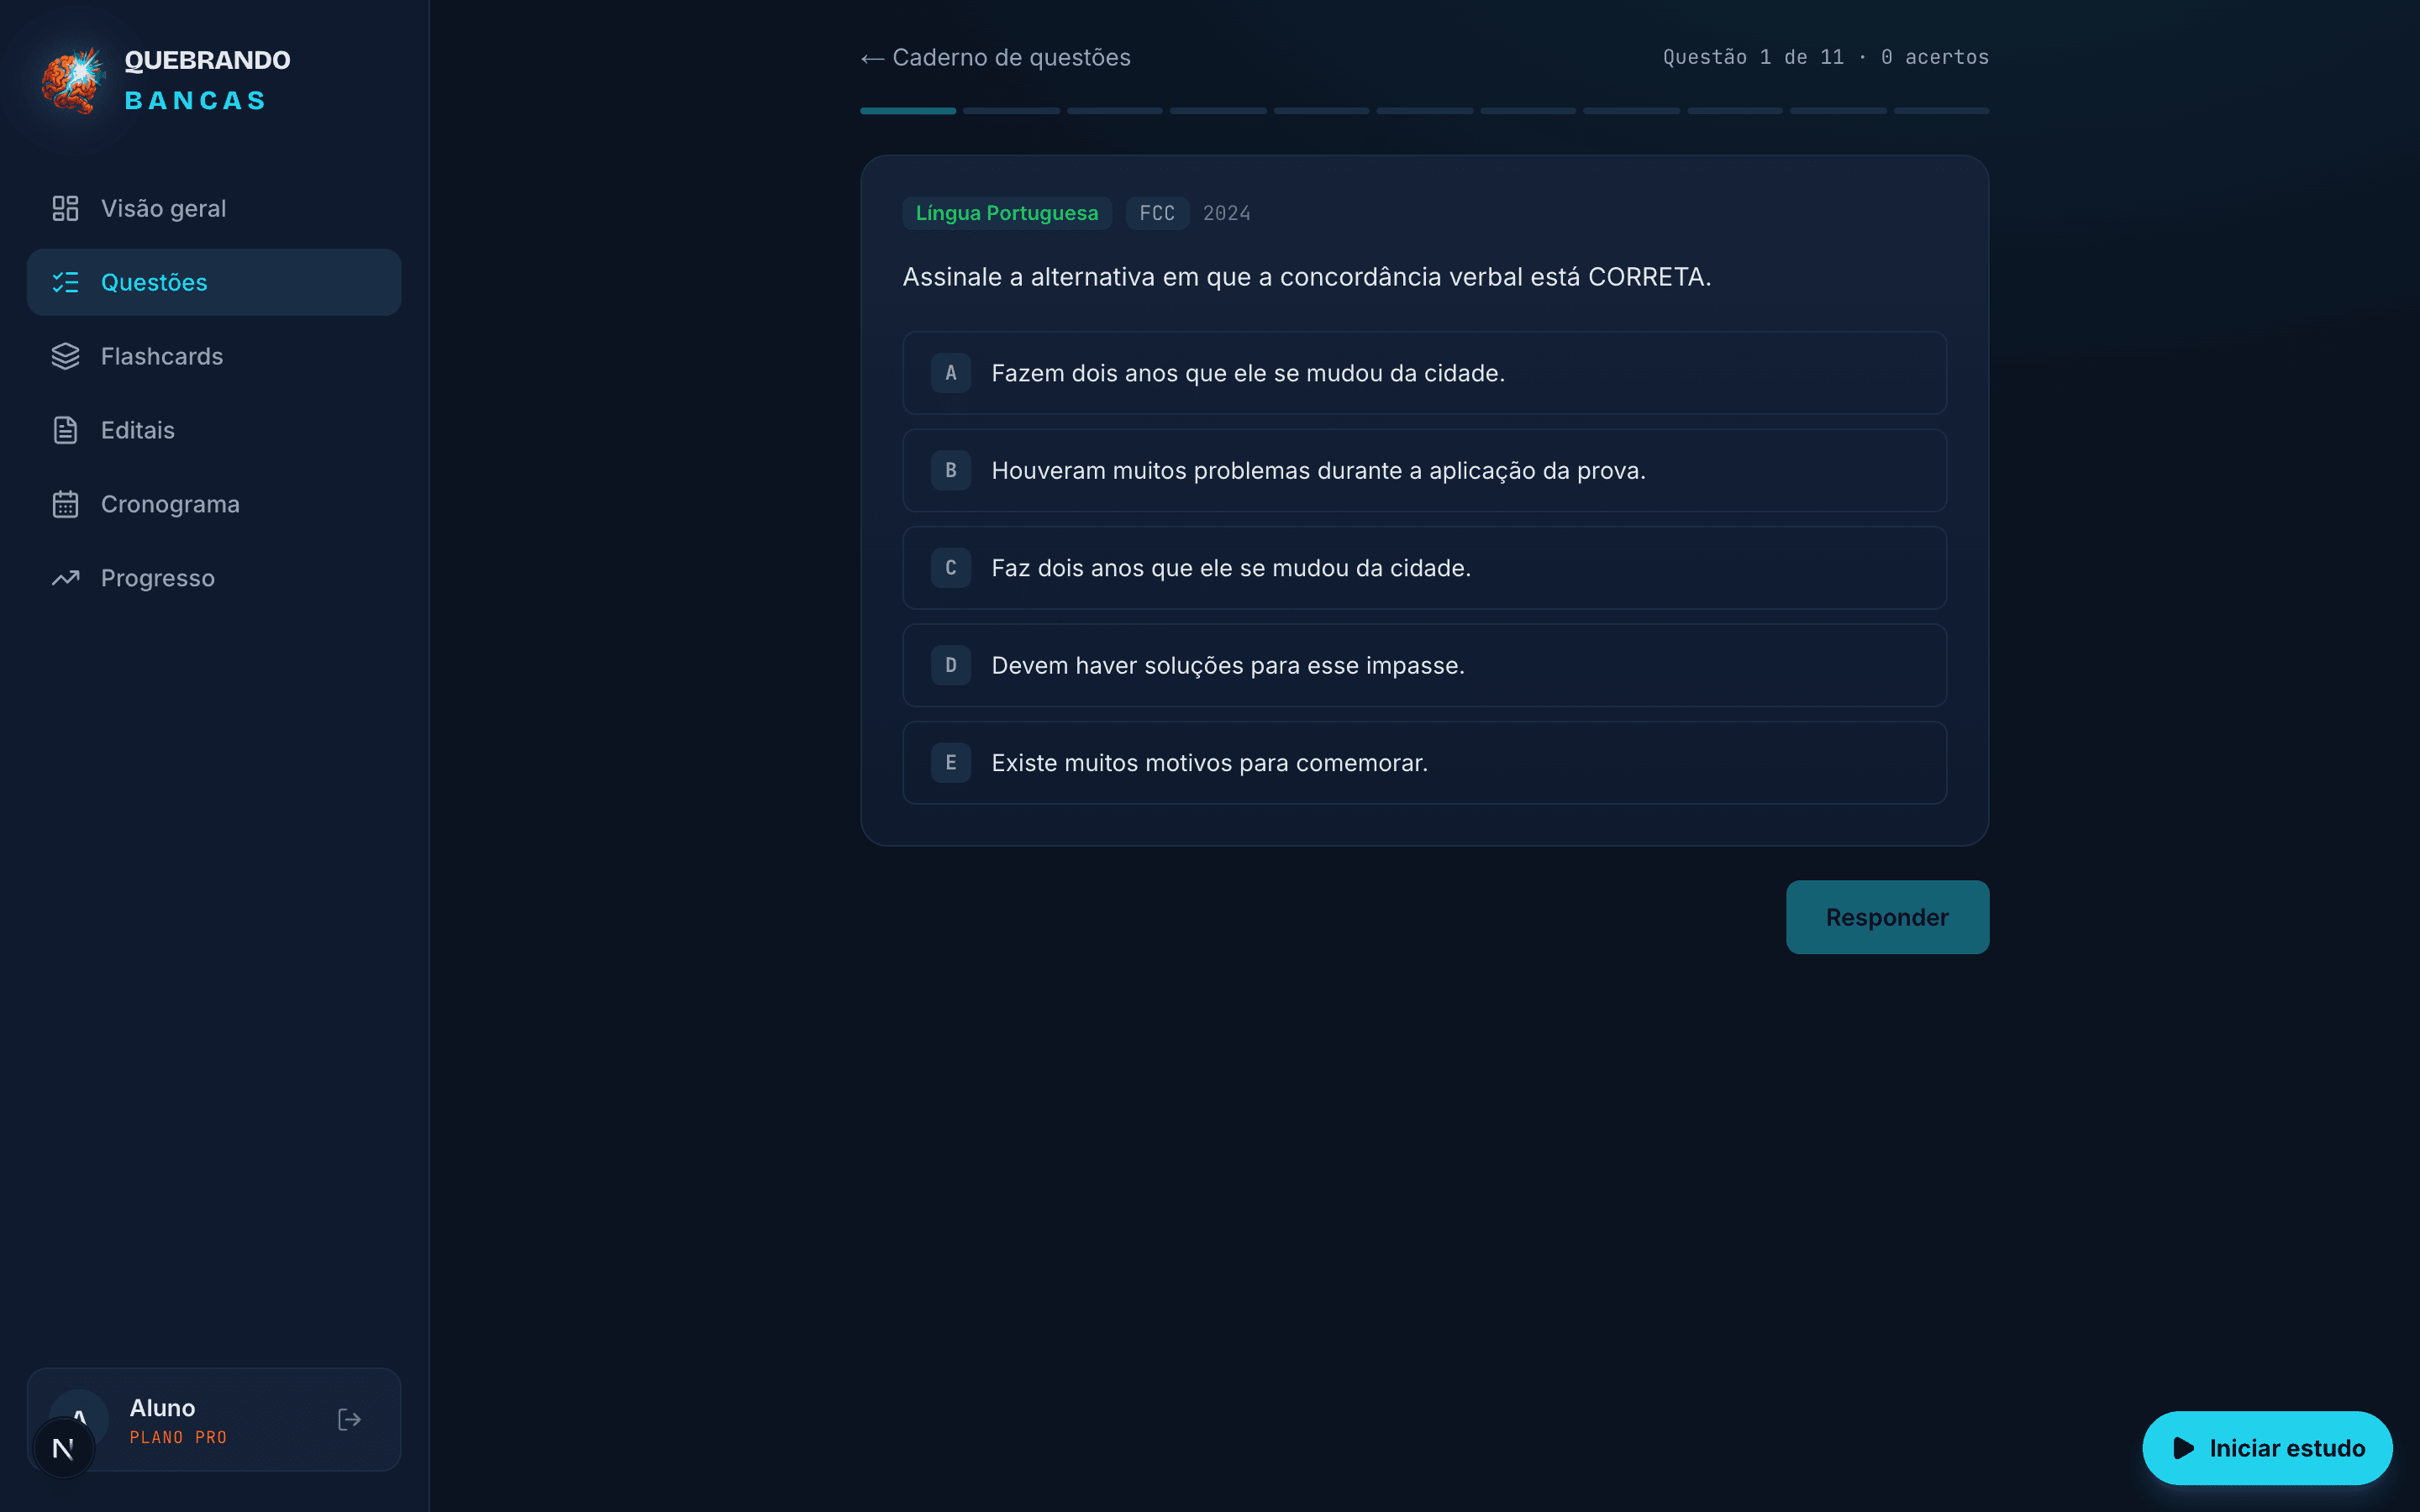Switch to Progresso section
Screen dimensions: 2420x1512
click(214, 578)
